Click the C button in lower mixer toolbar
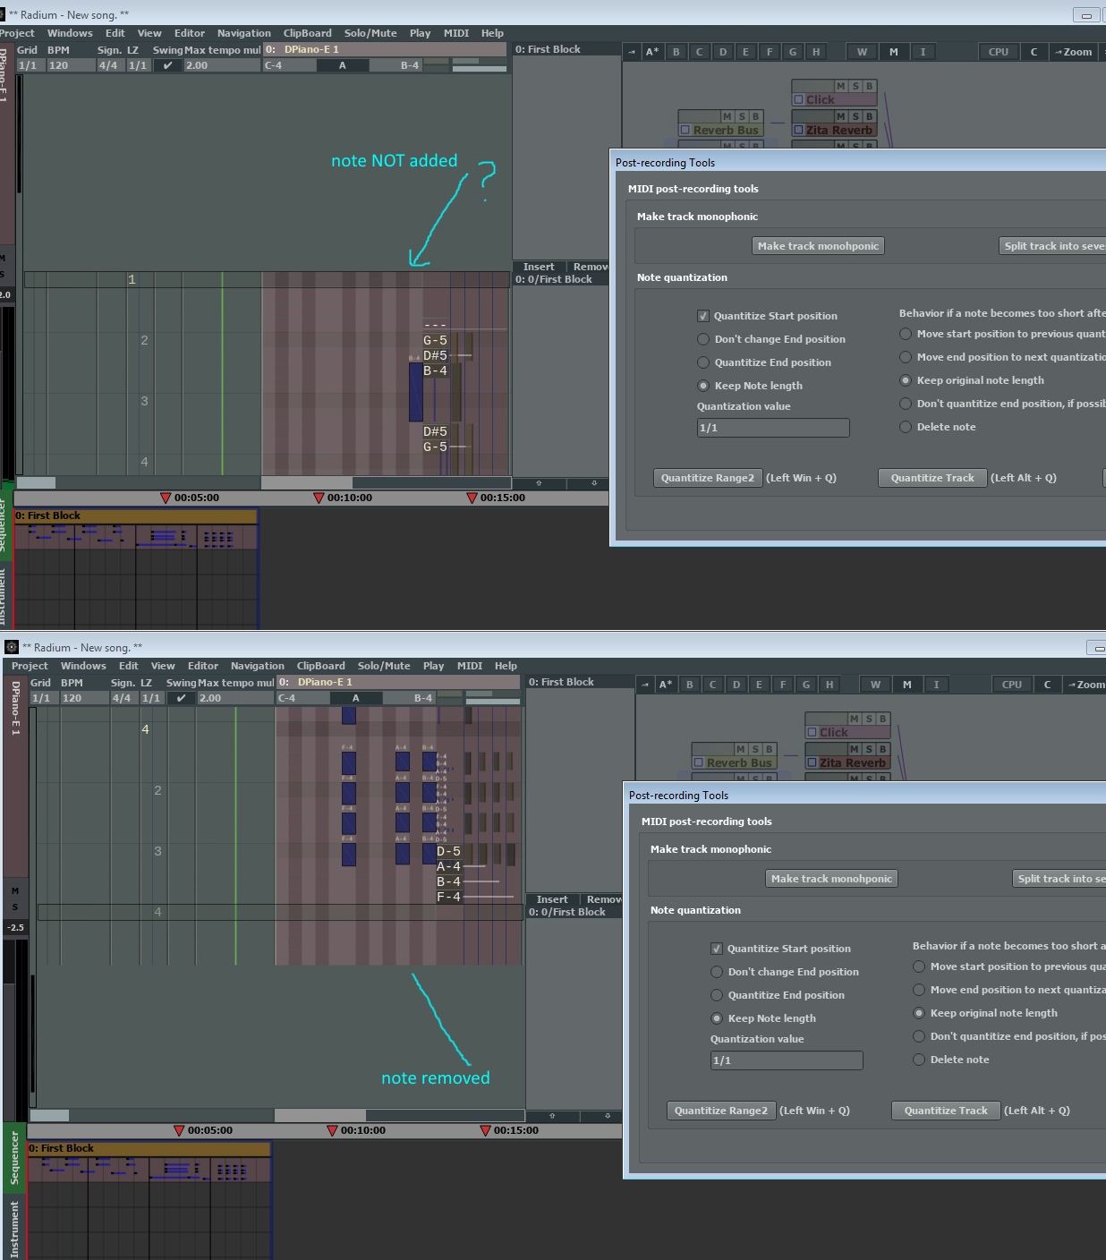Viewport: 1106px width, 1260px height. coord(1047,685)
